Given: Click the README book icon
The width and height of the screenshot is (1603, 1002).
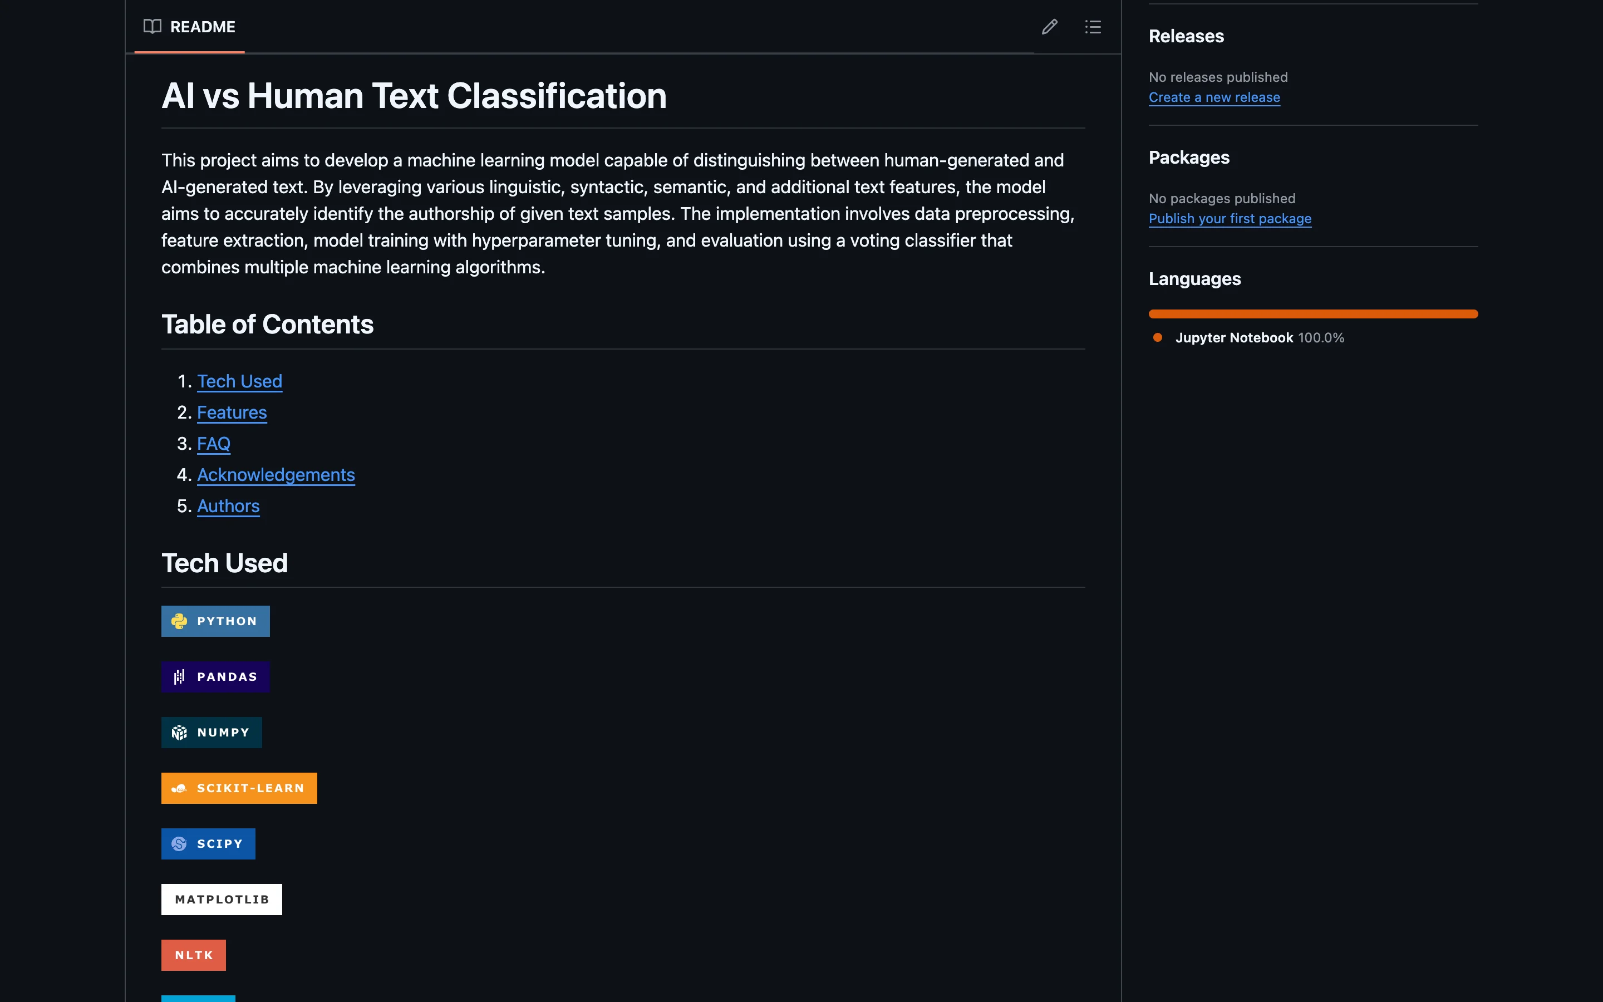Looking at the screenshot, I should point(153,27).
